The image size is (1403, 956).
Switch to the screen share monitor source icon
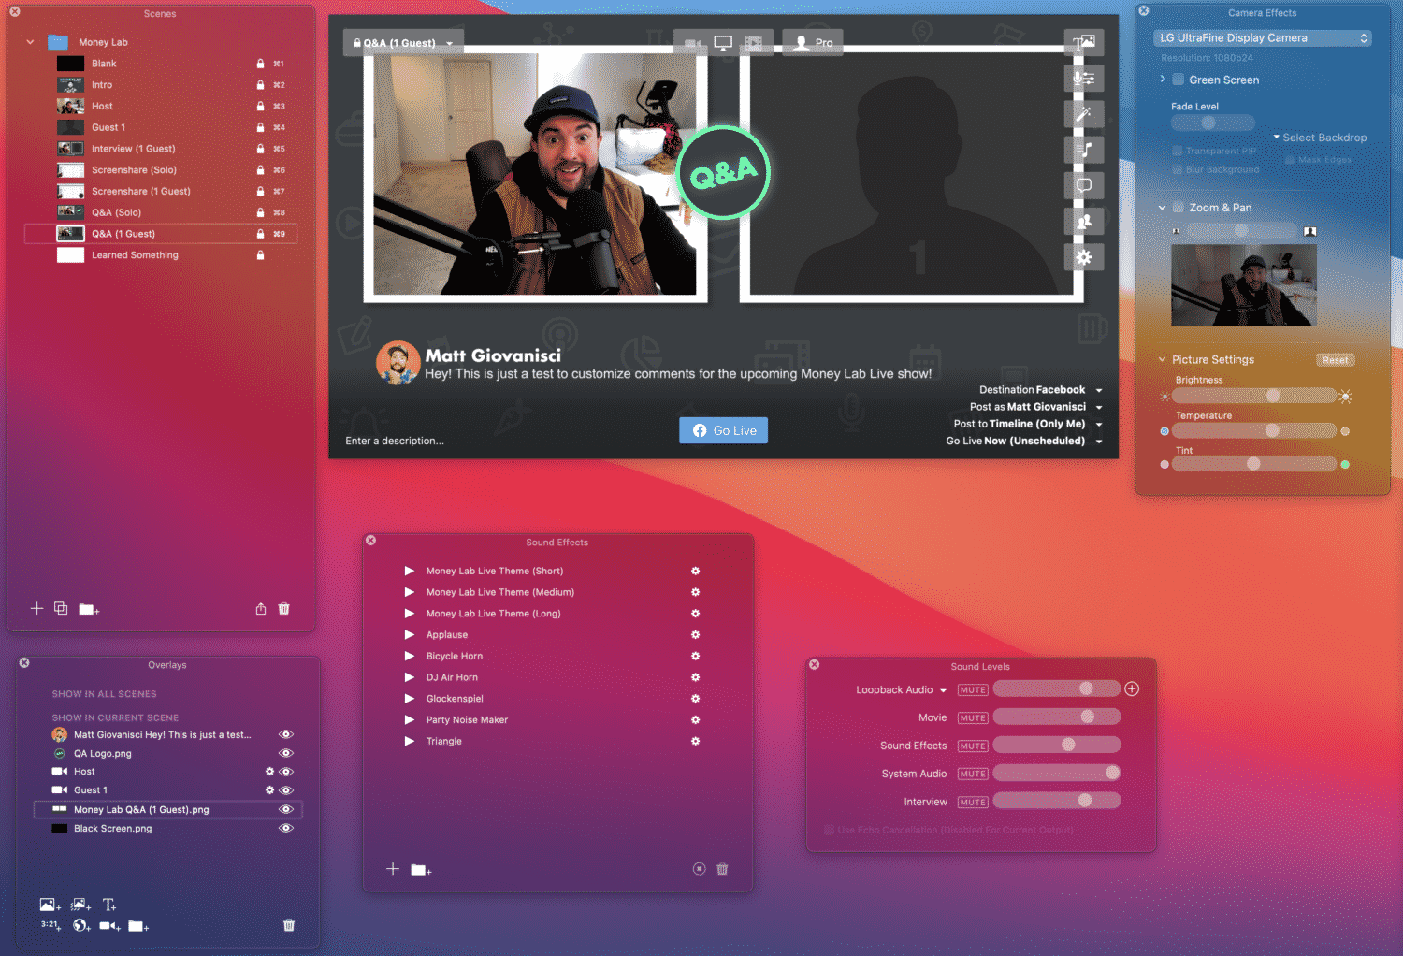tap(723, 43)
